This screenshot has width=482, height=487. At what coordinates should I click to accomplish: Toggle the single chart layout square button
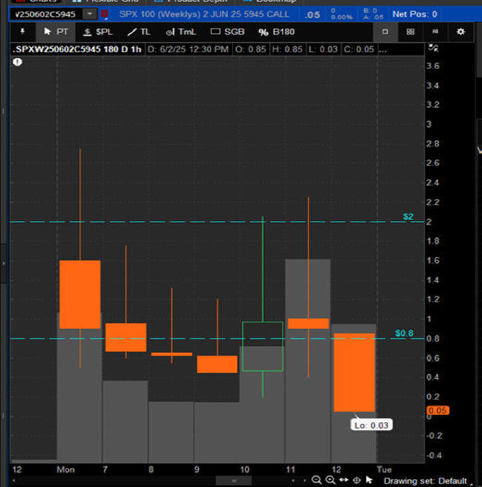pos(385,31)
